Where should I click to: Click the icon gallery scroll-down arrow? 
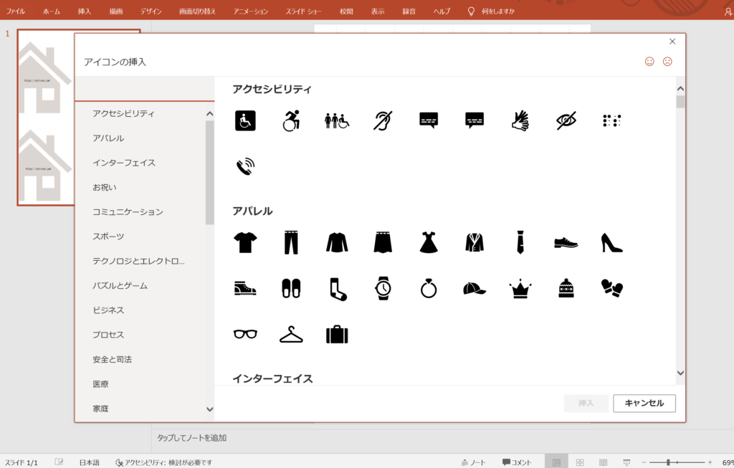tap(680, 373)
